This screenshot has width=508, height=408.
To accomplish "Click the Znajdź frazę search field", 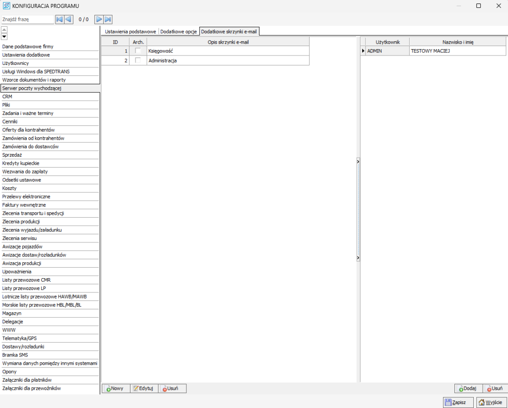I will point(27,19).
